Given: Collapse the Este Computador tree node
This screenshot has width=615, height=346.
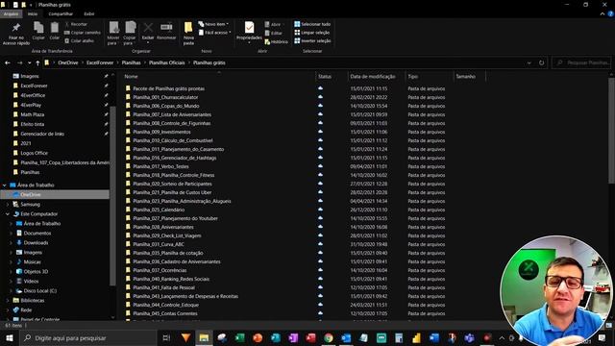Looking at the screenshot, I should coord(8,213).
